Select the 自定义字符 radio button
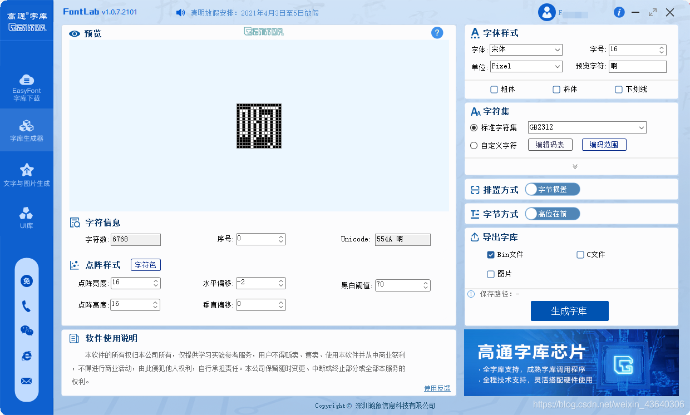690x415 pixels. point(474,145)
